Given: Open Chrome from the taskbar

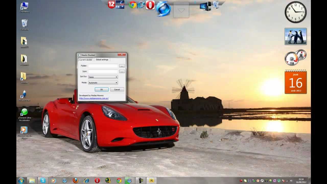Looking at the screenshot, I should point(119,180).
